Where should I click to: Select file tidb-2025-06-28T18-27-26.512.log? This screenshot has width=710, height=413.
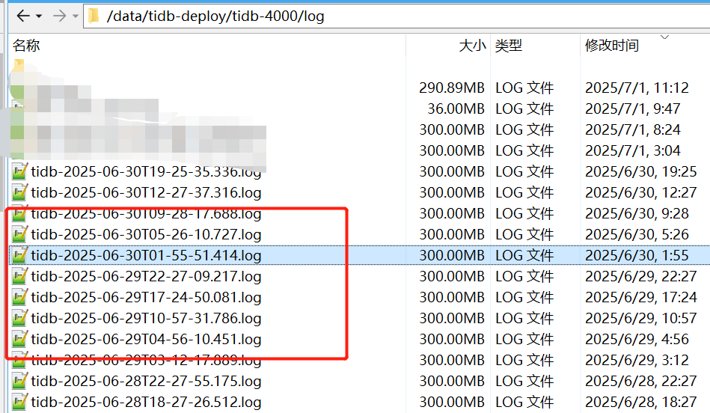click(146, 402)
